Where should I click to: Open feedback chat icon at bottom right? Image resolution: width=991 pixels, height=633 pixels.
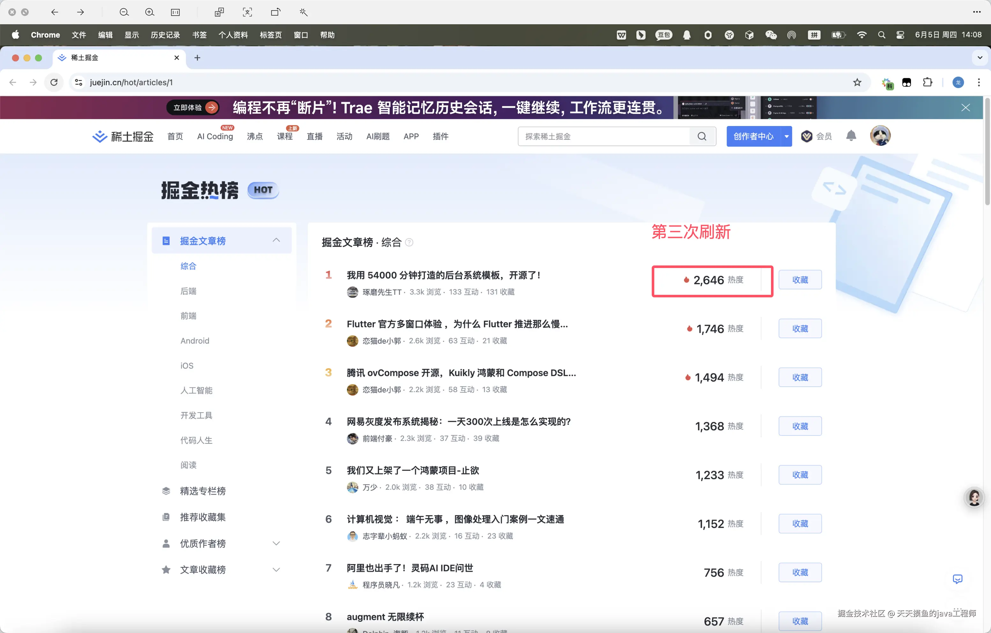[x=957, y=579]
